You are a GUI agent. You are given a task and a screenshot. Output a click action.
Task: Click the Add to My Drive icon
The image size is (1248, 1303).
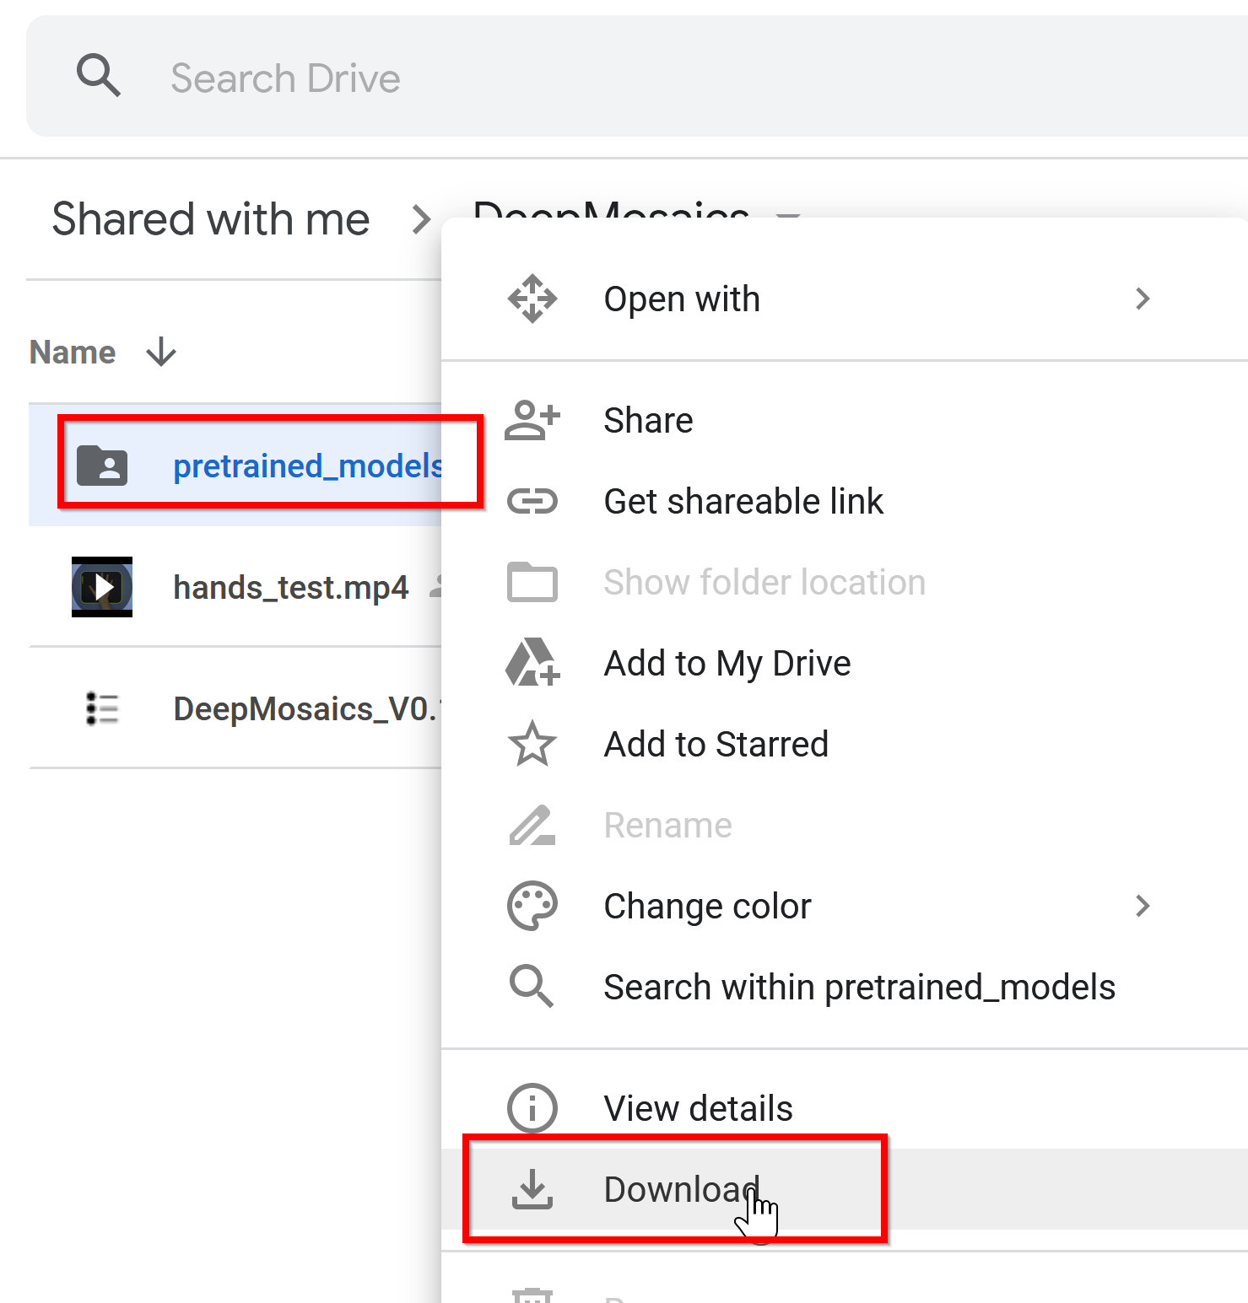(532, 663)
